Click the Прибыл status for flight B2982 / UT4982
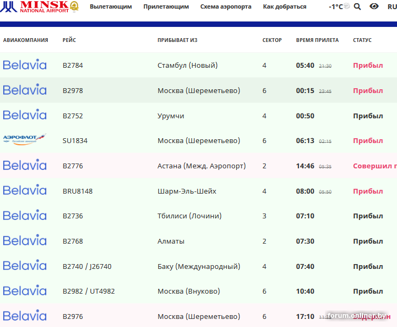 pyautogui.click(x=368, y=292)
